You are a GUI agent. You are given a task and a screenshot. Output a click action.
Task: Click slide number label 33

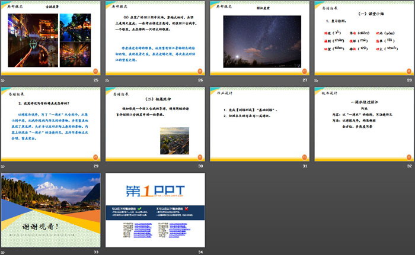[x=96, y=252]
